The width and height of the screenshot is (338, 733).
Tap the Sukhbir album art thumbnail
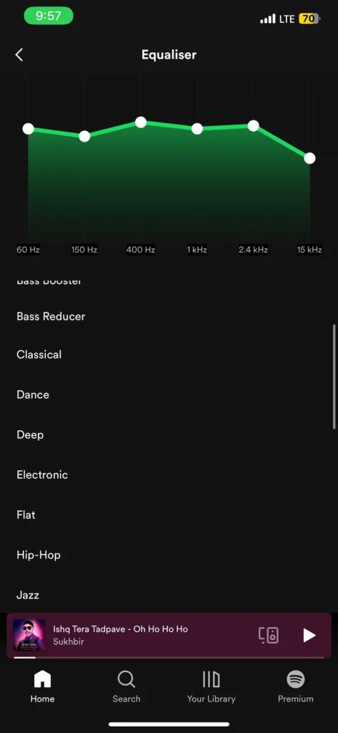point(29,635)
